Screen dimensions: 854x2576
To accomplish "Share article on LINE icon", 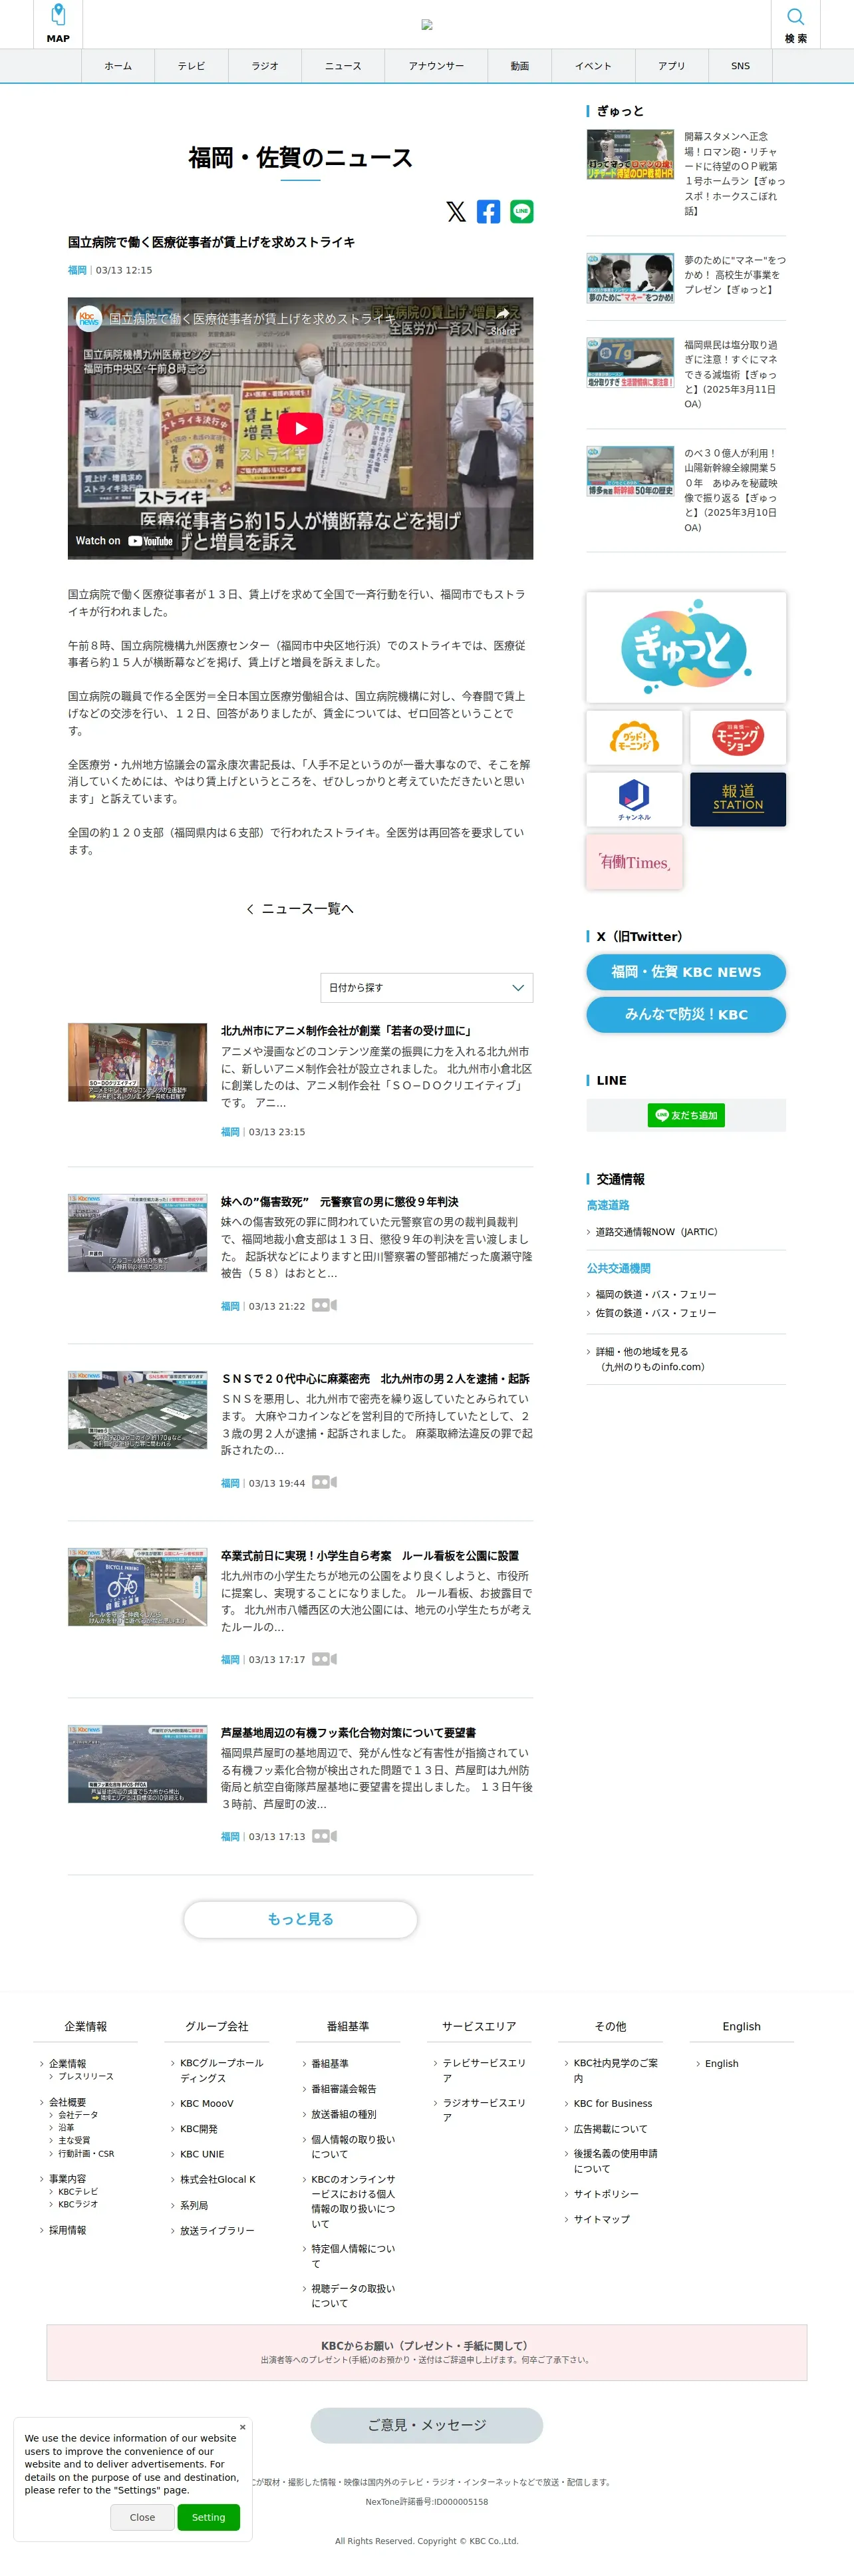I will 521,211.
